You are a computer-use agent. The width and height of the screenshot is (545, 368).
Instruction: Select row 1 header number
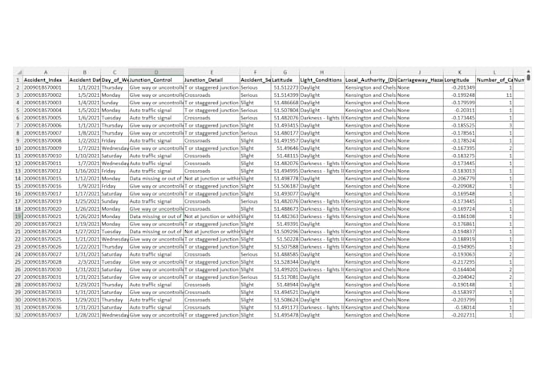18,80
